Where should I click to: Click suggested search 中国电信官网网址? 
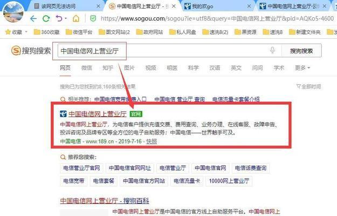(x=130, y=168)
